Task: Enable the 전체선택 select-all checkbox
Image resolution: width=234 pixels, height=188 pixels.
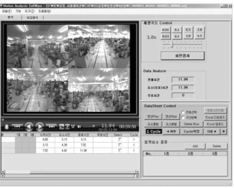Action: pyautogui.click(x=183, y=112)
